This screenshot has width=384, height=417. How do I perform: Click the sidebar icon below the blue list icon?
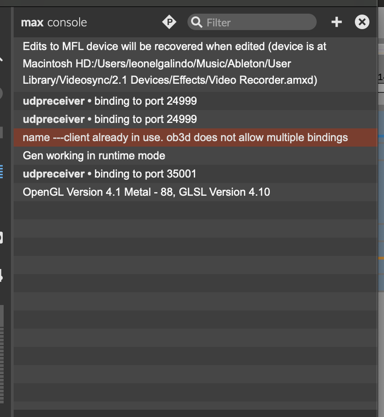(1, 237)
